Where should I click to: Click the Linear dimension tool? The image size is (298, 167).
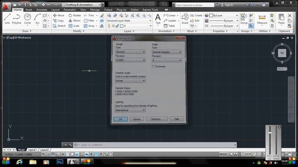coord(169,15)
